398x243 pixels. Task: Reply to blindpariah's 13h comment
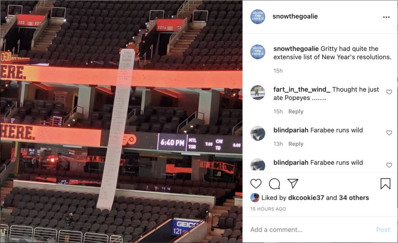[296, 144]
